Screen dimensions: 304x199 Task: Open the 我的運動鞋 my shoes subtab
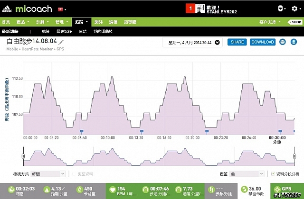[103, 31]
